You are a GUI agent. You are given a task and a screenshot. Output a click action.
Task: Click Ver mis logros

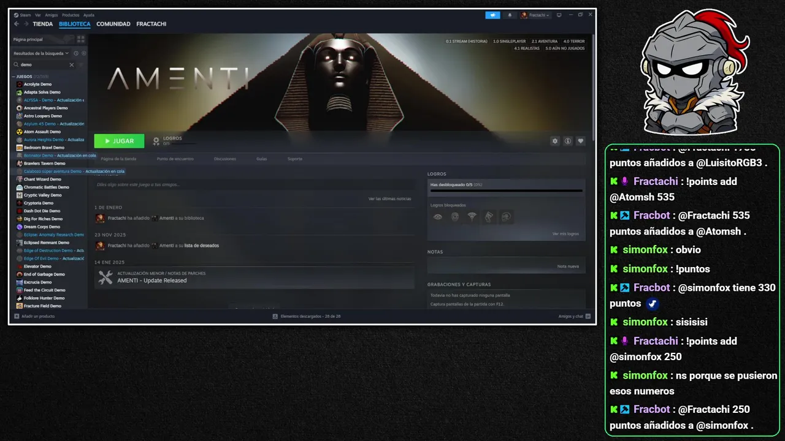(x=565, y=233)
